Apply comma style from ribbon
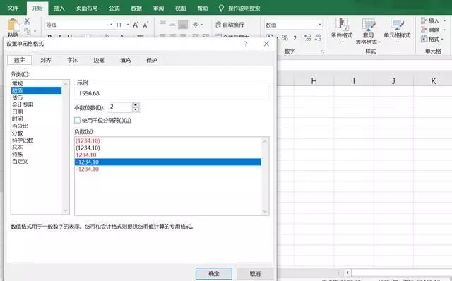 [x=295, y=37]
